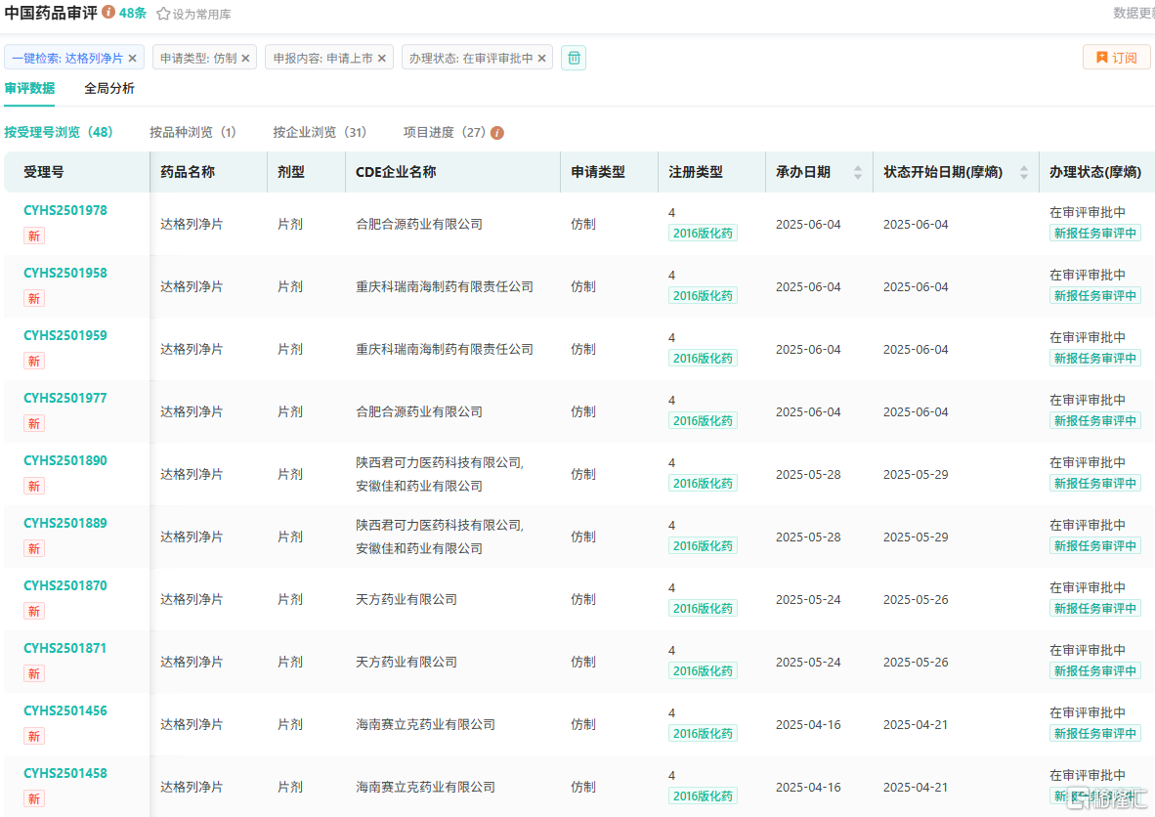Open acceptance number CYHS2501456
This screenshot has height=817, width=1155.
tap(65, 711)
